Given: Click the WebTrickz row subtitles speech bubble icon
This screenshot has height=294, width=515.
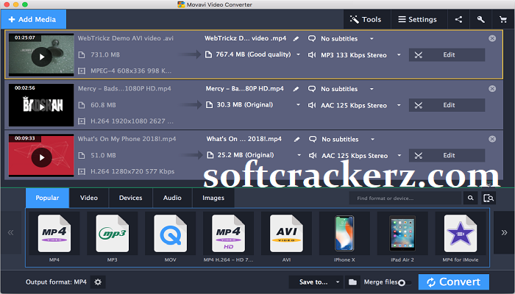Looking at the screenshot, I should tap(312, 39).
